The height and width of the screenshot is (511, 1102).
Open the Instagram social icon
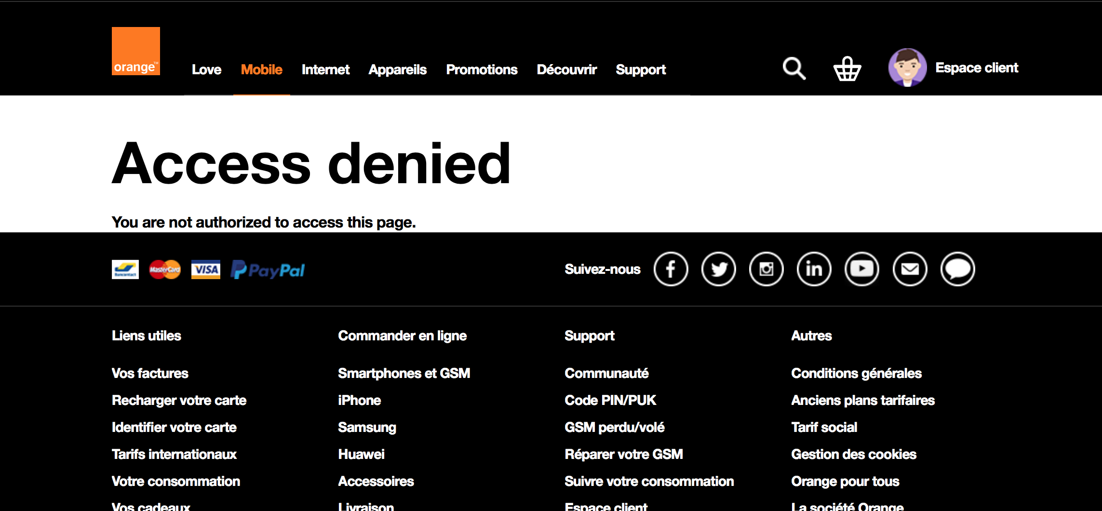(766, 269)
